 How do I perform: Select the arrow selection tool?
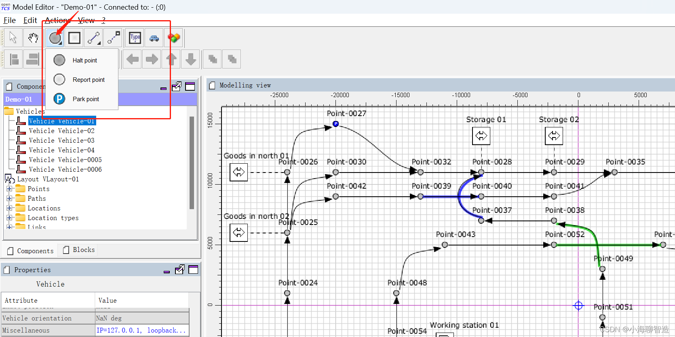coord(13,38)
